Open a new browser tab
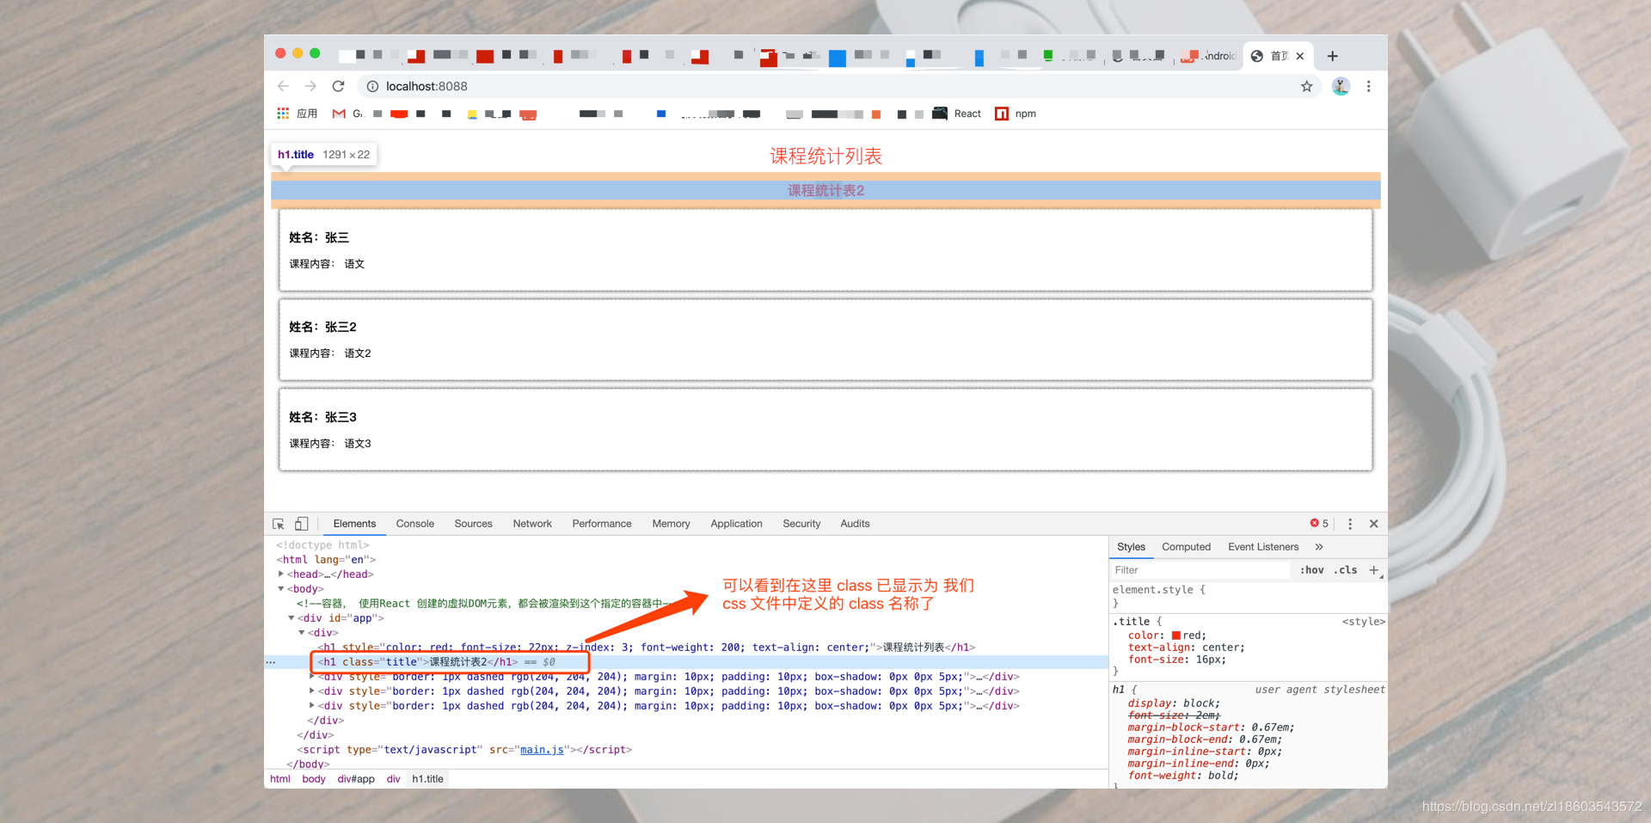Screen dimensions: 1651x823 point(1332,56)
